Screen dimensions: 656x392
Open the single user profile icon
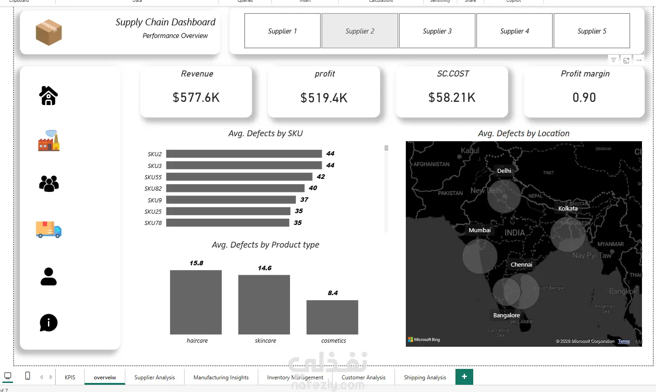48,277
